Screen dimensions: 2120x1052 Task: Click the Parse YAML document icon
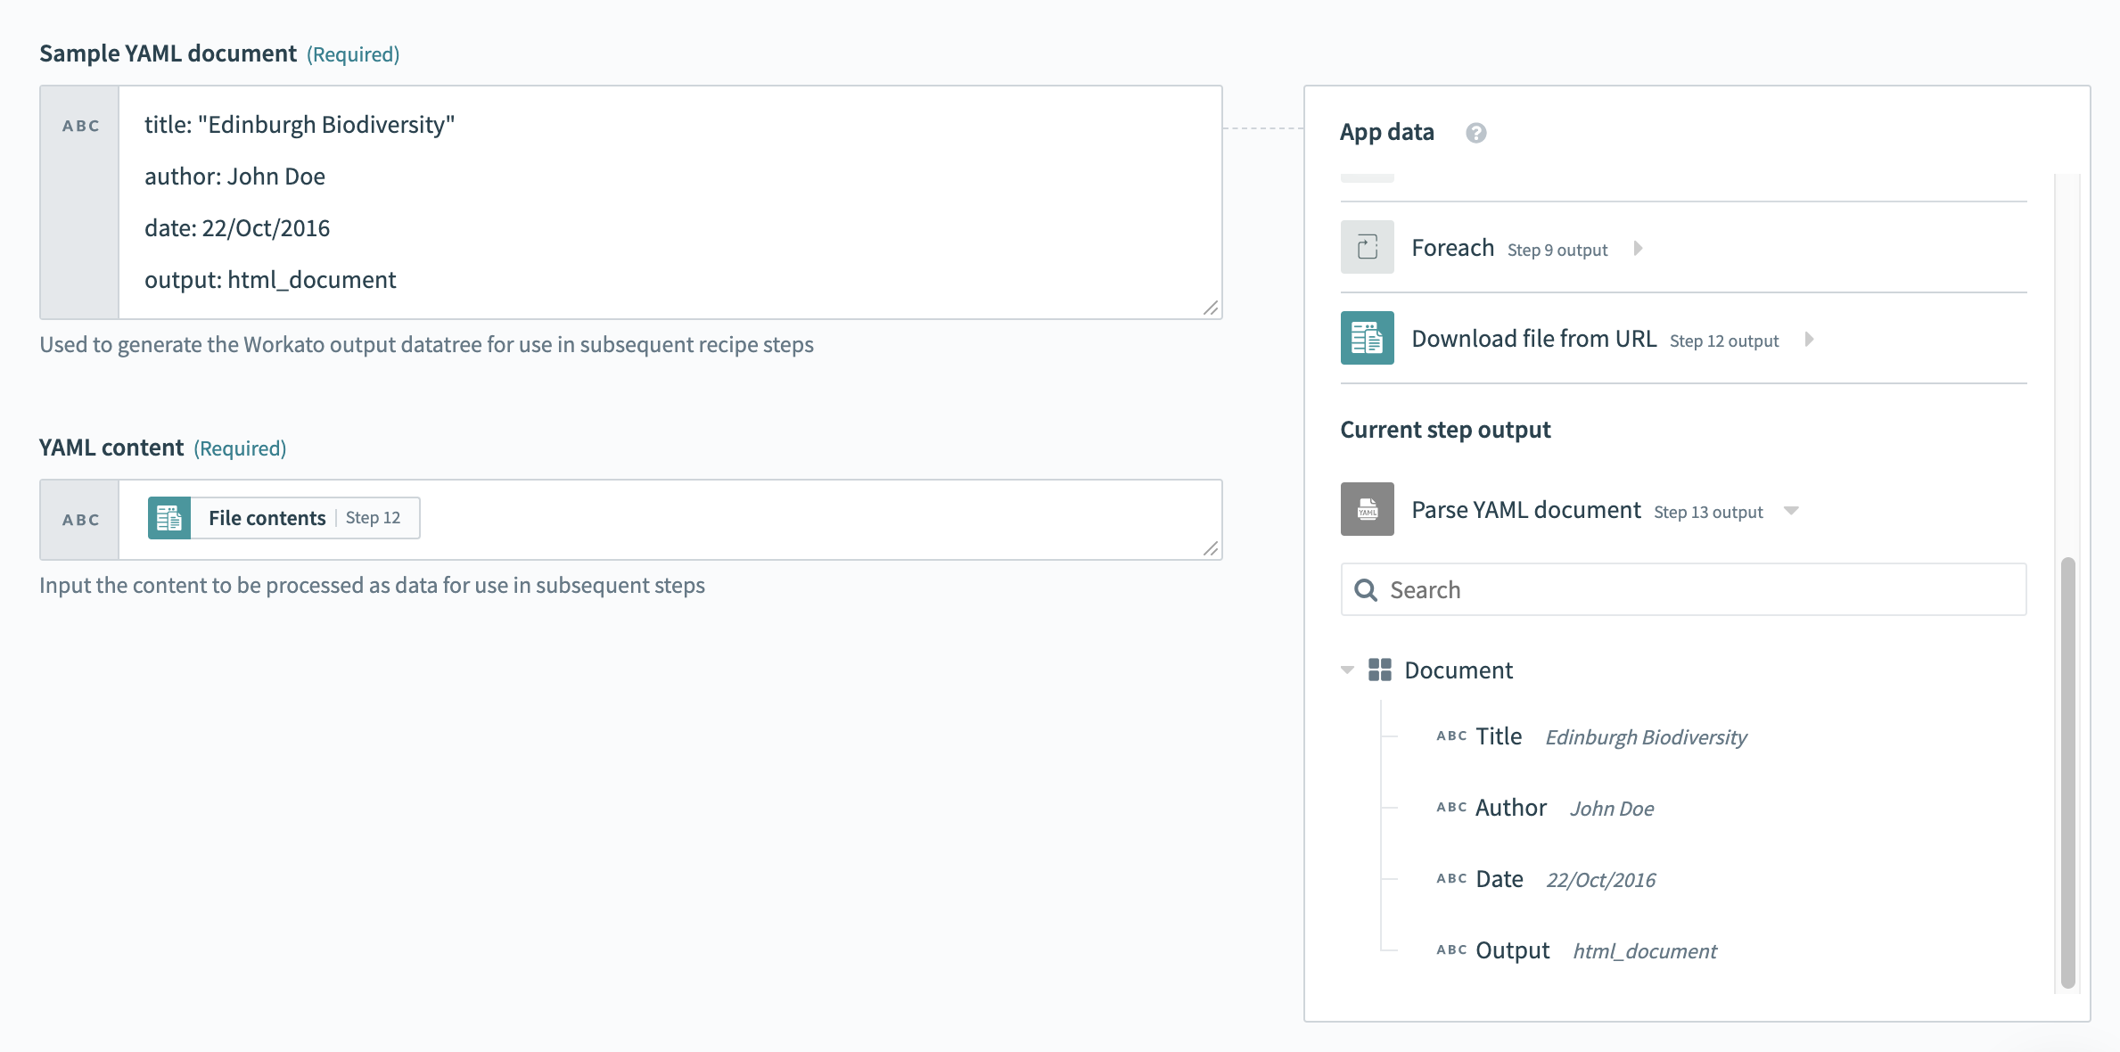coord(1367,508)
